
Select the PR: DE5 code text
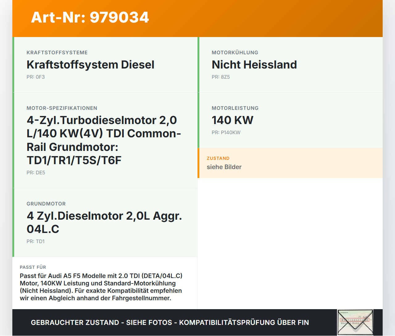36,173
